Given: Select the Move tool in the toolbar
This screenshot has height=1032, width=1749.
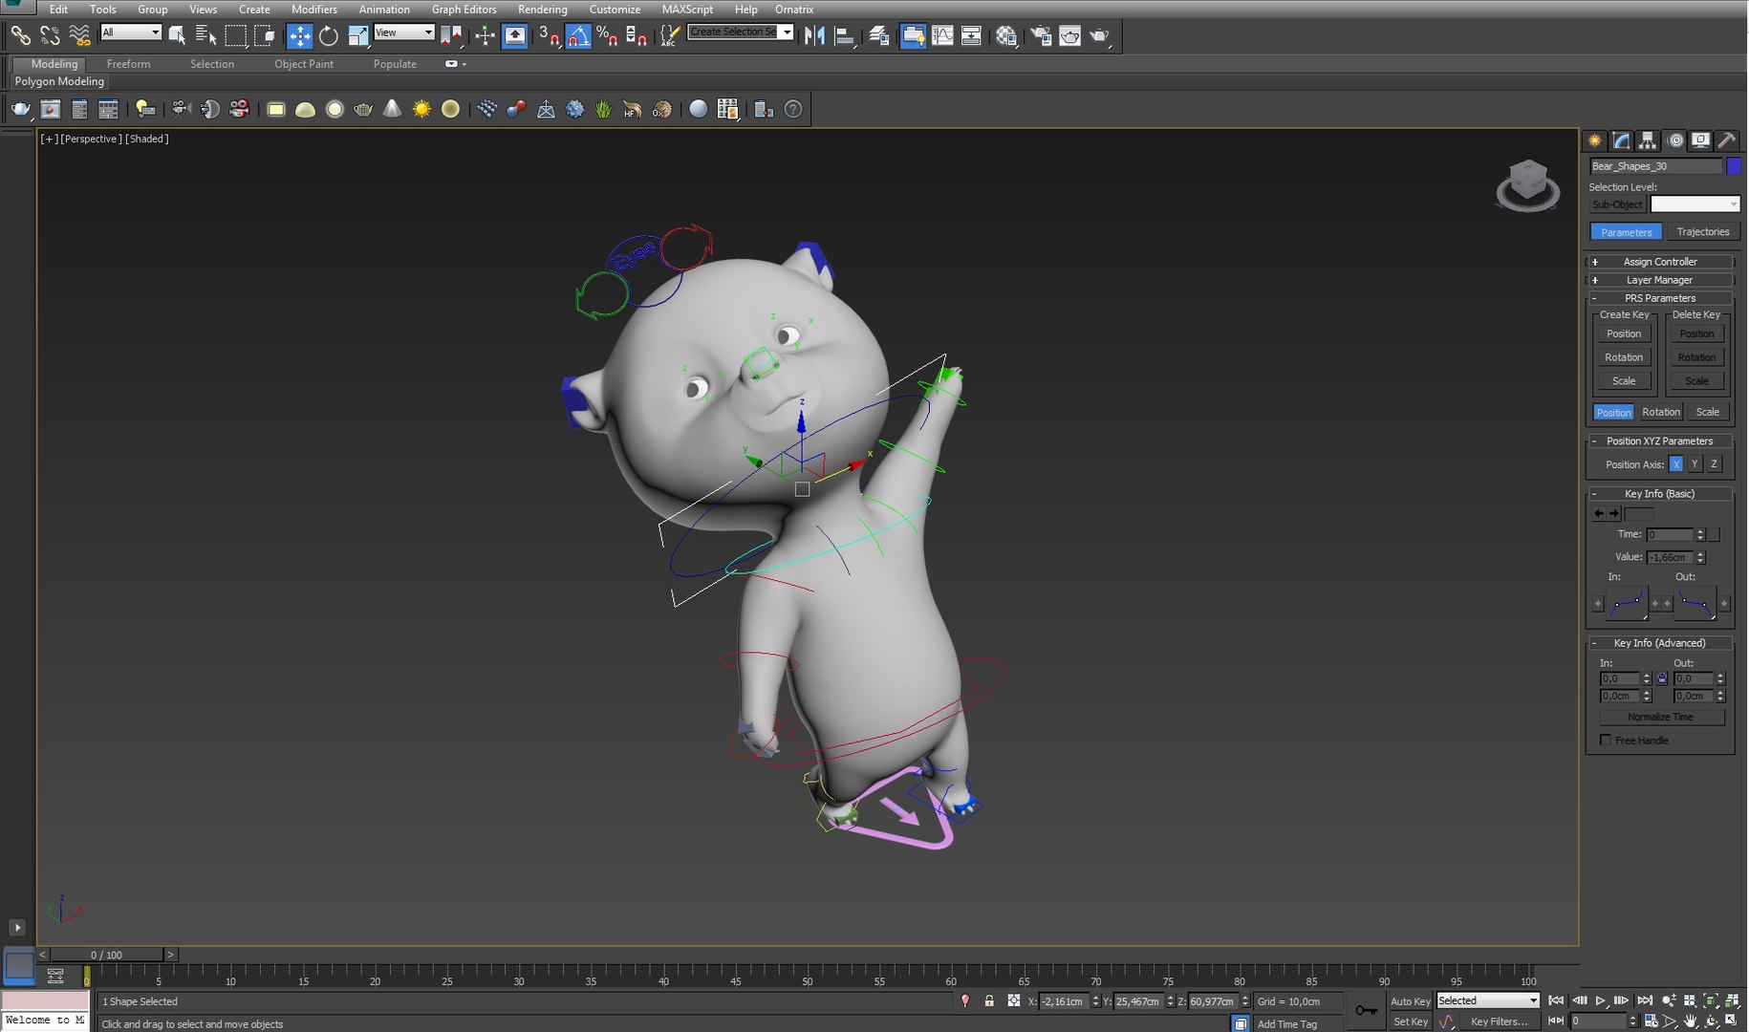Looking at the screenshot, I should click(x=299, y=36).
